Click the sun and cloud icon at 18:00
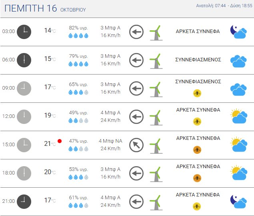This screenshot has width=254, height=216. (238, 173)
